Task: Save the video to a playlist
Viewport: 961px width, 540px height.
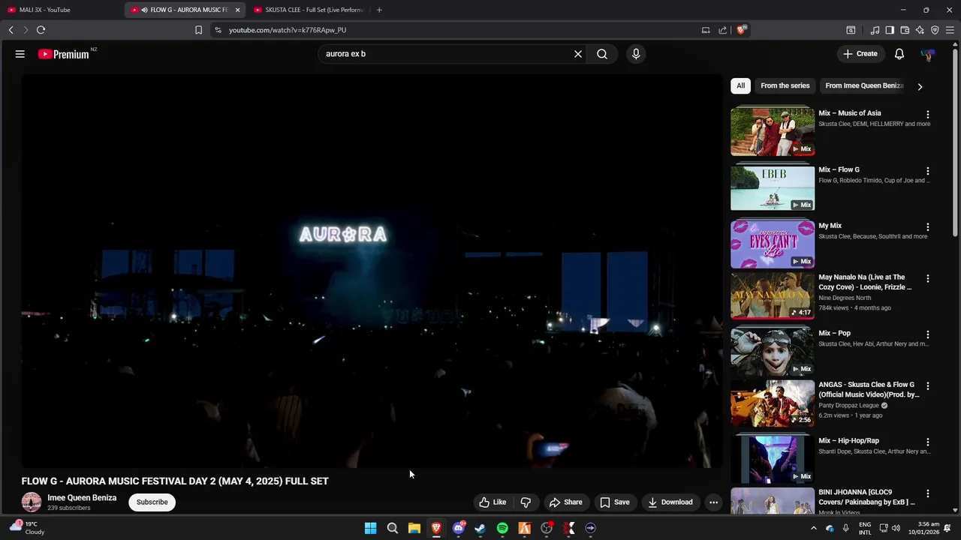Action: coord(615,502)
